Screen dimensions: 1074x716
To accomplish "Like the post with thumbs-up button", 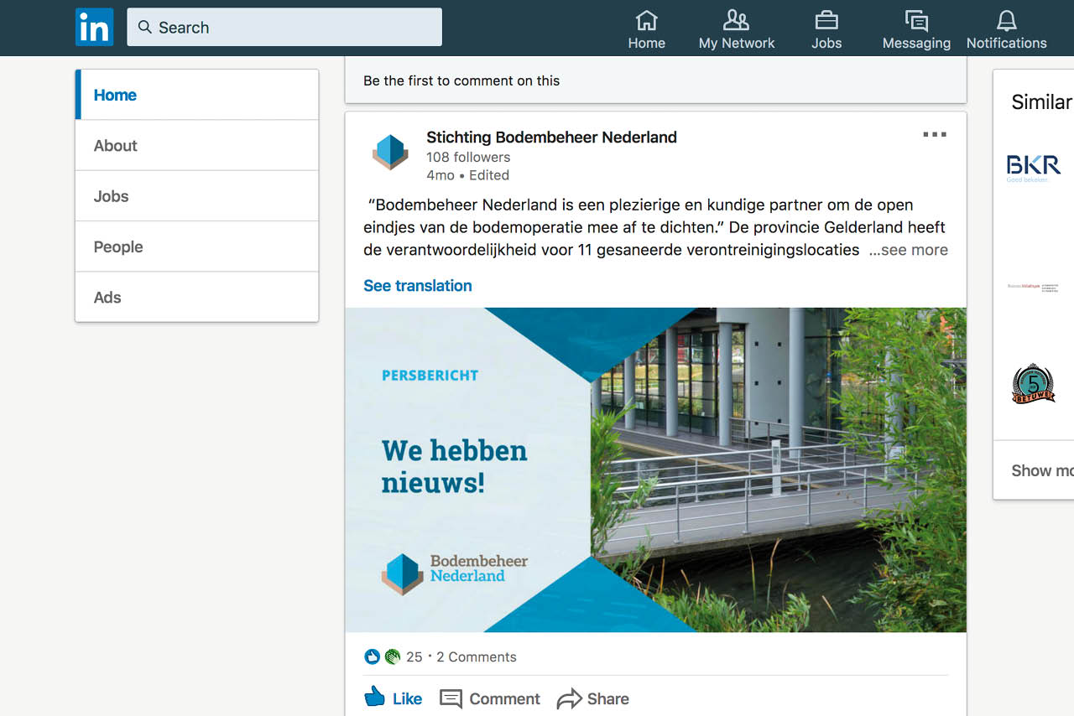I will tap(393, 698).
